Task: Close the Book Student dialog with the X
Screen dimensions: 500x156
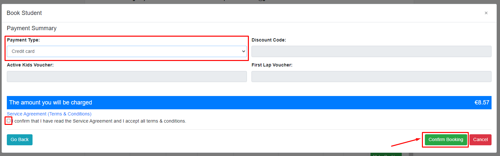Action: pyautogui.click(x=486, y=13)
